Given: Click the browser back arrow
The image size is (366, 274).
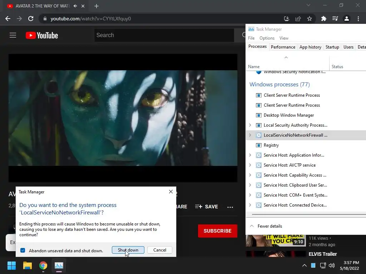Looking at the screenshot, I should click(x=8, y=19).
